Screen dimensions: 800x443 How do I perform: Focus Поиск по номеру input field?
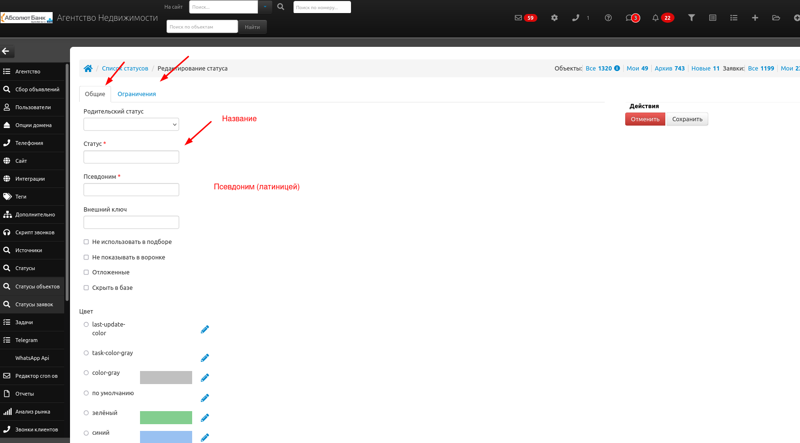pos(322,7)
